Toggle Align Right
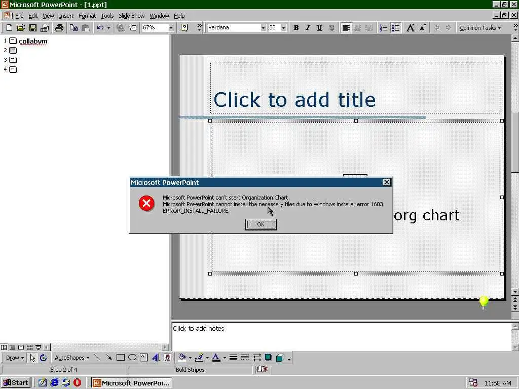Screen dimensions: 519x389 click(x=369, y=28)
